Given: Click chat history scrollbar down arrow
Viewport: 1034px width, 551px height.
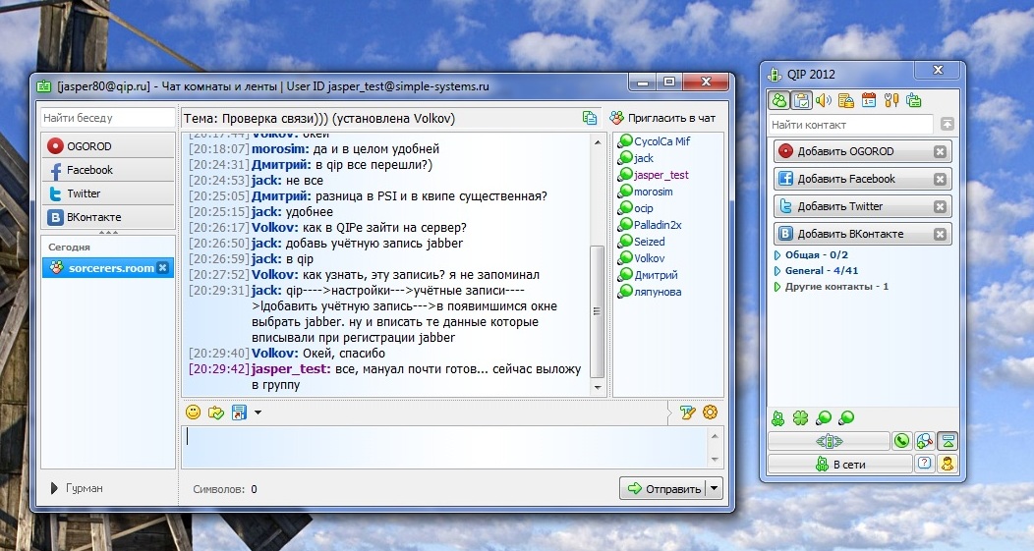Looking at the screenshot, I should click(x=598, y=388).
